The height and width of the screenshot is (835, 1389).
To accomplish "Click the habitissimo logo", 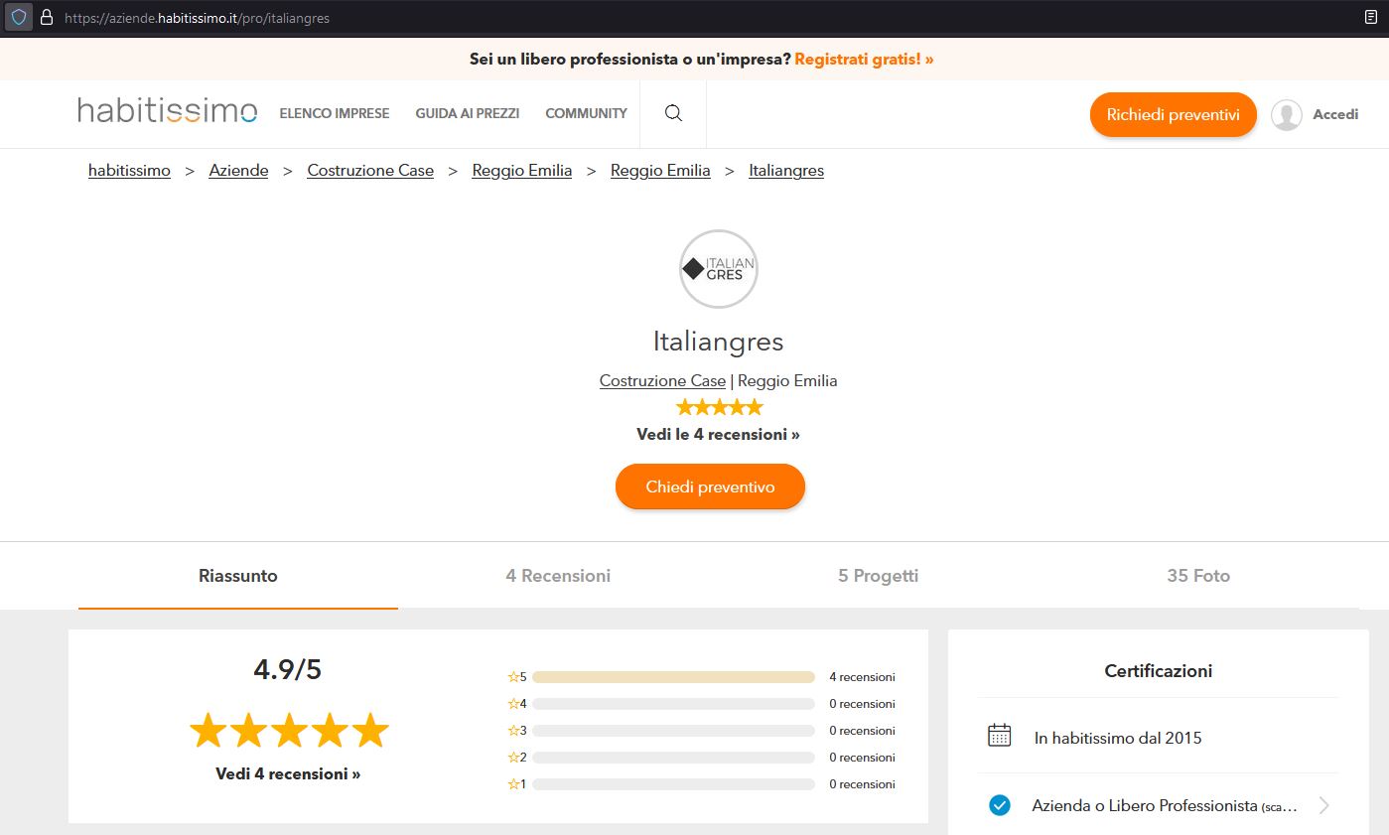I will coord(168,111).
